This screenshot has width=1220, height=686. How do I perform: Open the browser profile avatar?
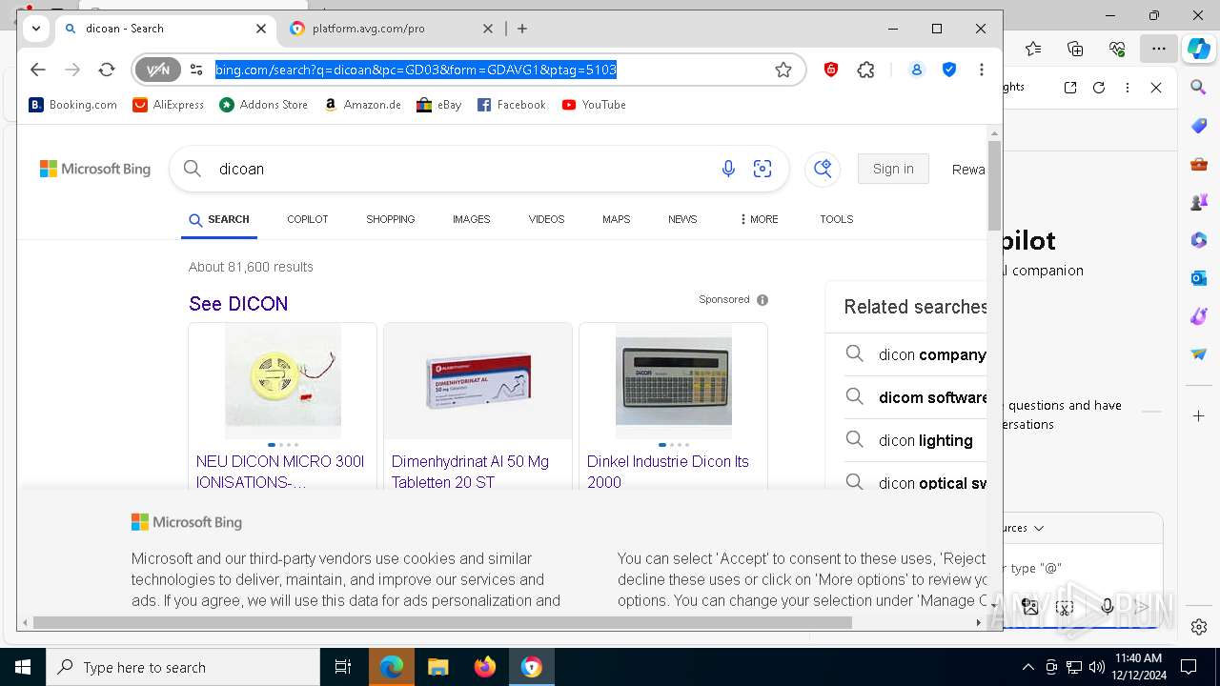pos(917,70)
